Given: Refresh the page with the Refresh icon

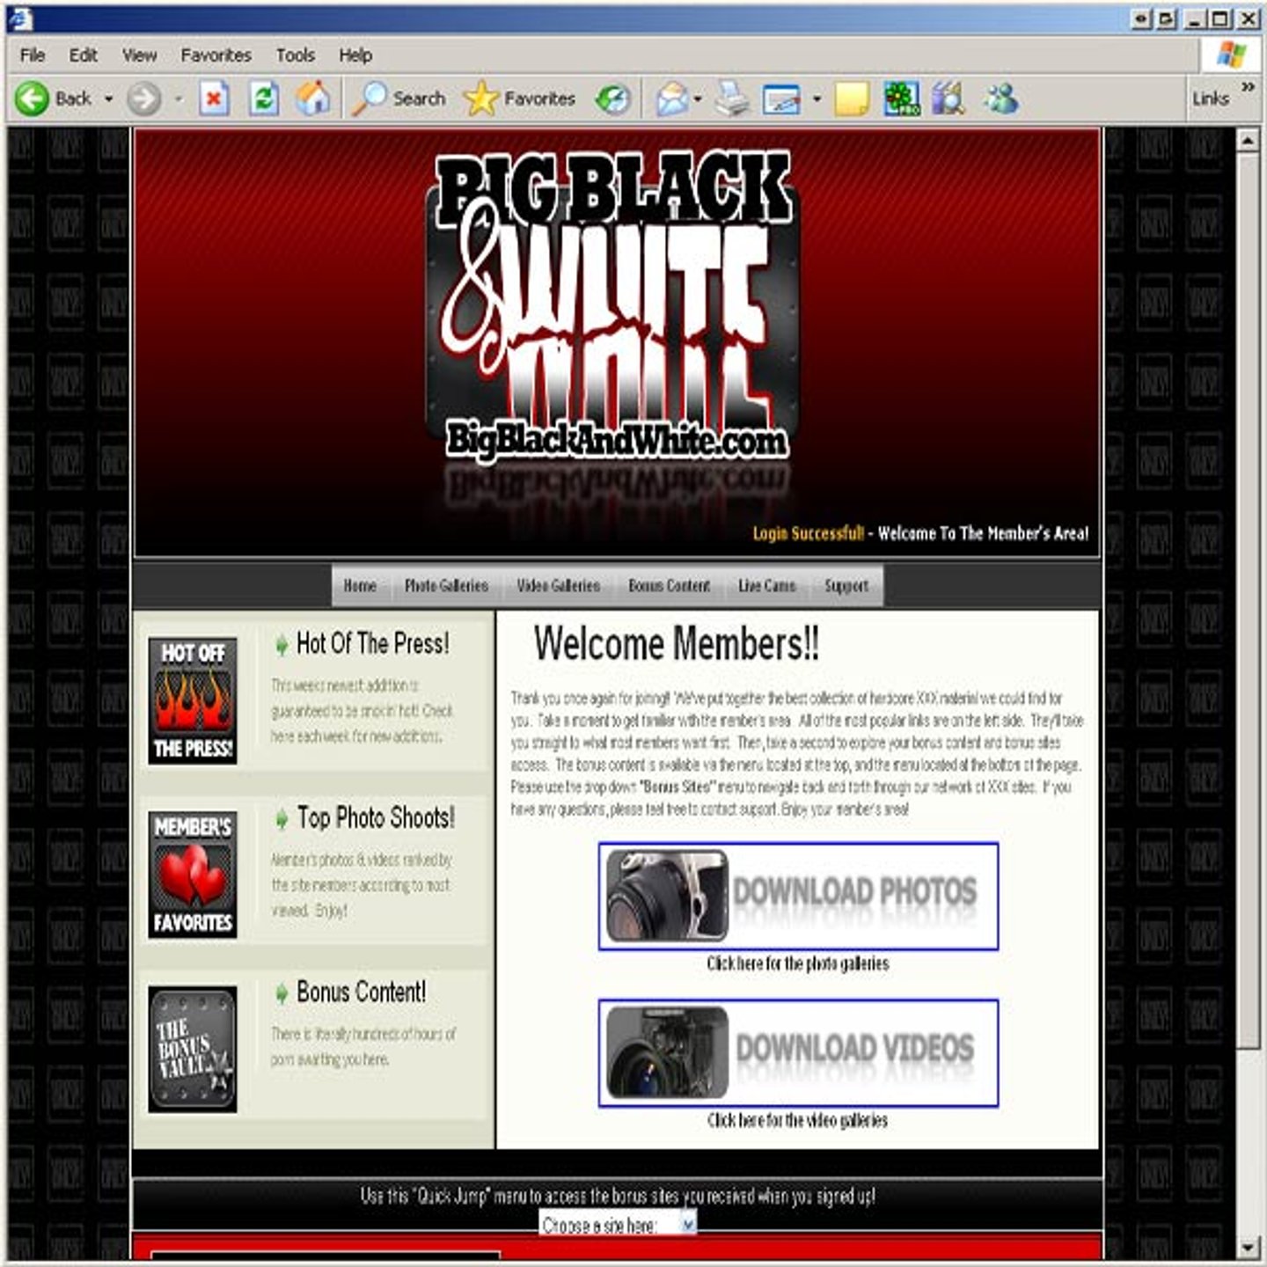Looking at the screenshot, I should (263, 99).
